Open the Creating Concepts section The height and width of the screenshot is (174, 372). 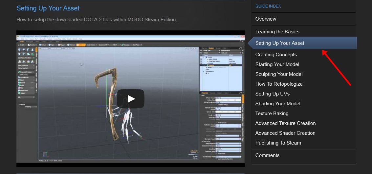pos(276,55)
